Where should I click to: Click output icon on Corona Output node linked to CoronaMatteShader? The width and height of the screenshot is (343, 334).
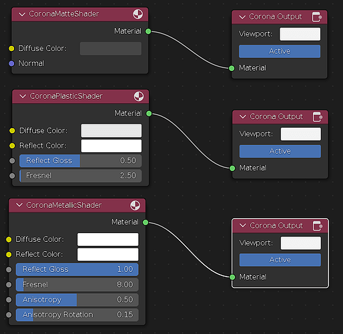click(317, 17)
